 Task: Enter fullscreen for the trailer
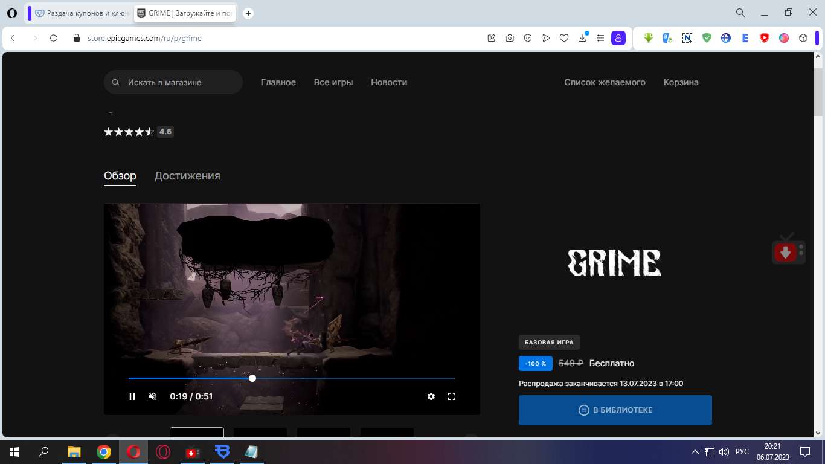(x=452, y=396)
